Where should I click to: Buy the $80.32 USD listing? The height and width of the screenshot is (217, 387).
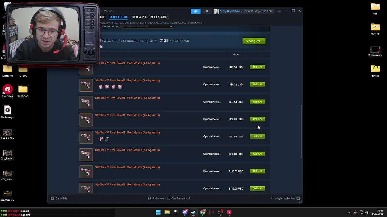click(x=257, y=84)
